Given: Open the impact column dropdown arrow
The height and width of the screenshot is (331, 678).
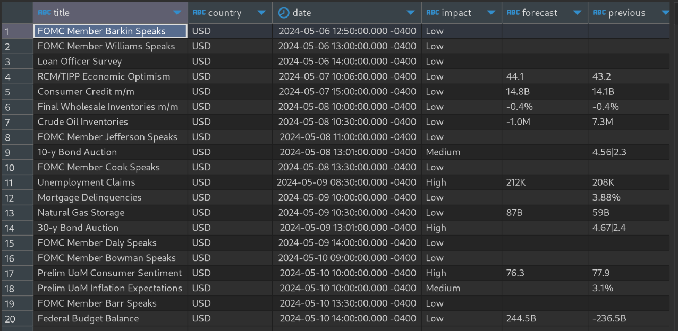Looking at the screenshot, I should pos(491,13).
